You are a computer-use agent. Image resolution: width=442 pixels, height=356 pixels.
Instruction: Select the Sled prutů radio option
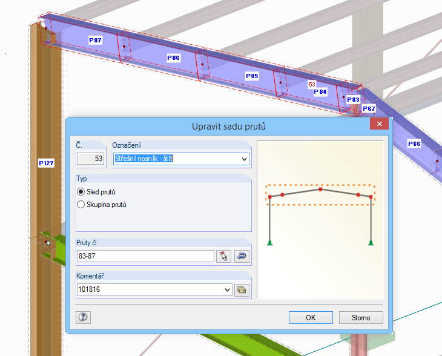coord(81,192)
